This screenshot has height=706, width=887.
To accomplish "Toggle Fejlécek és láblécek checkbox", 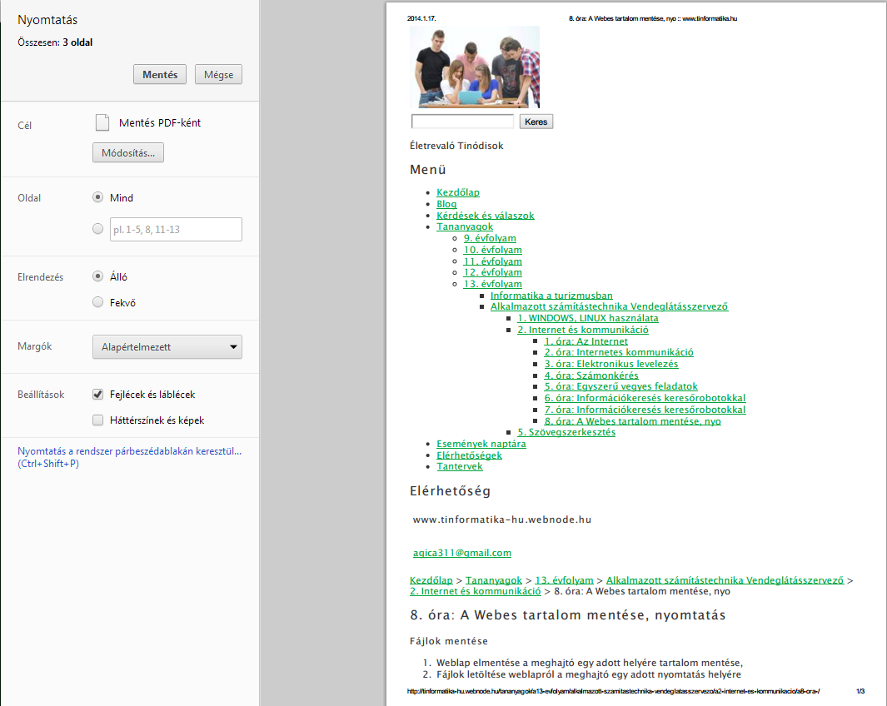I will tap(98, 395).
